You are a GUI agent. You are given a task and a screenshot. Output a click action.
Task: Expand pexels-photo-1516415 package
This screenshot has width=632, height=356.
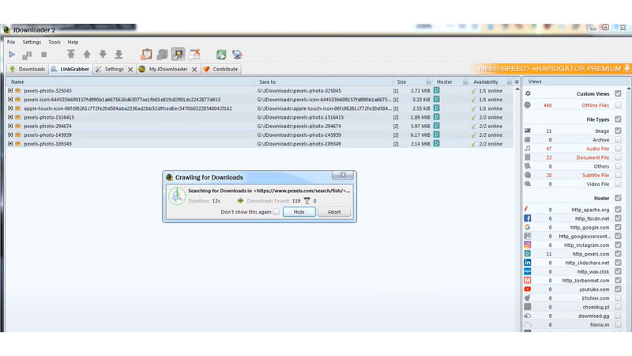point(10,117)
